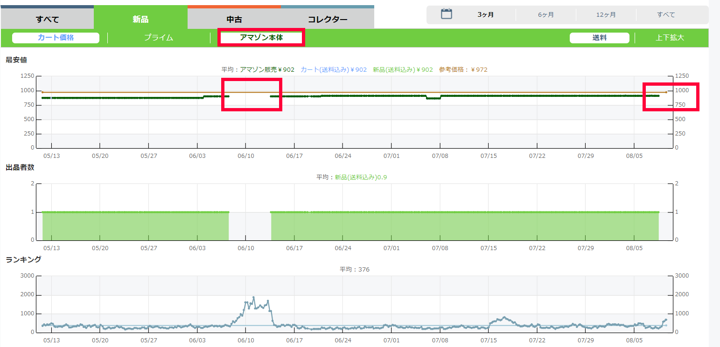
Task: Click the ranking peak near 06/10
Action: [x=253, y=298]
